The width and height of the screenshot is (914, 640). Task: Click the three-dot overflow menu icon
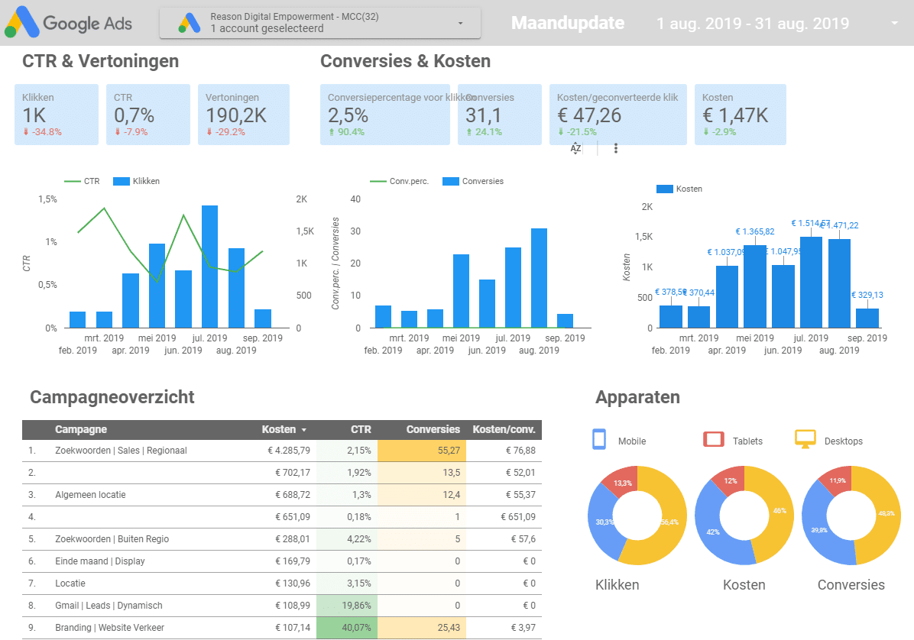(x=615, y=148)
